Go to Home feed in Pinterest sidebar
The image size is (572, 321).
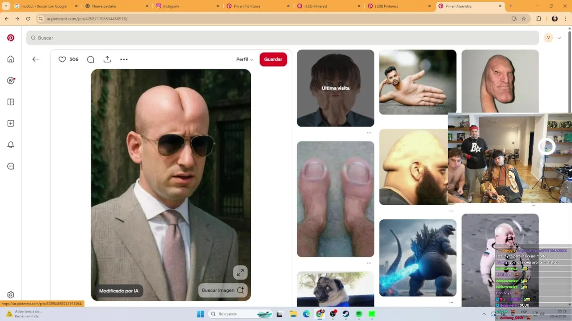pyautogui.click(x=11, y=59)
